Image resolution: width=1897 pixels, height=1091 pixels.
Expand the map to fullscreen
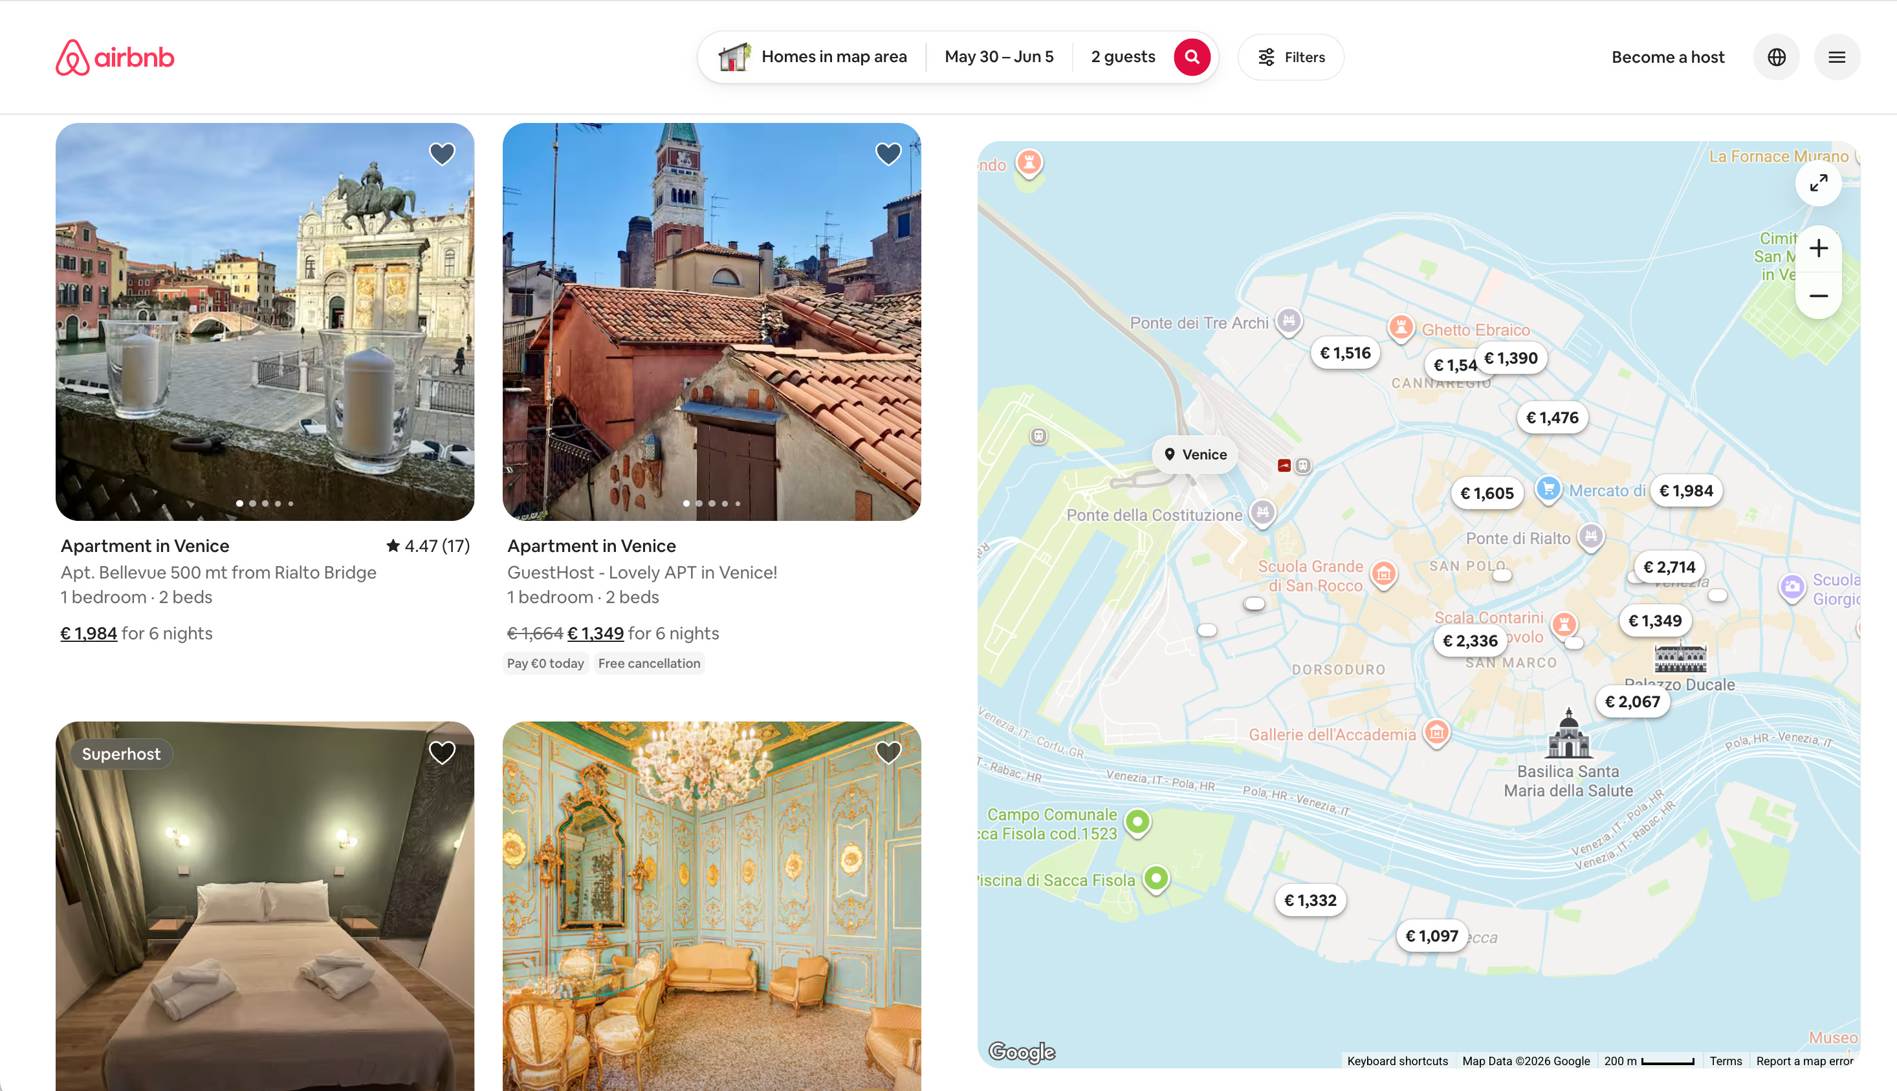pos(1818,183)
